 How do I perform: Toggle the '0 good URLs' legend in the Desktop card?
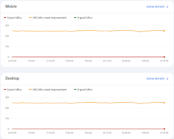coord(83,90)
